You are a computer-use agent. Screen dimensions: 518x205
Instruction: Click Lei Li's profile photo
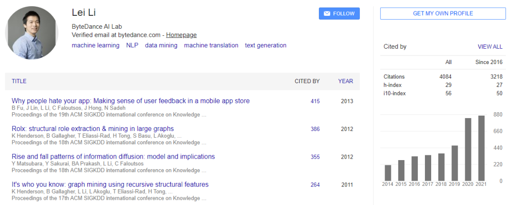click(32, 33)
